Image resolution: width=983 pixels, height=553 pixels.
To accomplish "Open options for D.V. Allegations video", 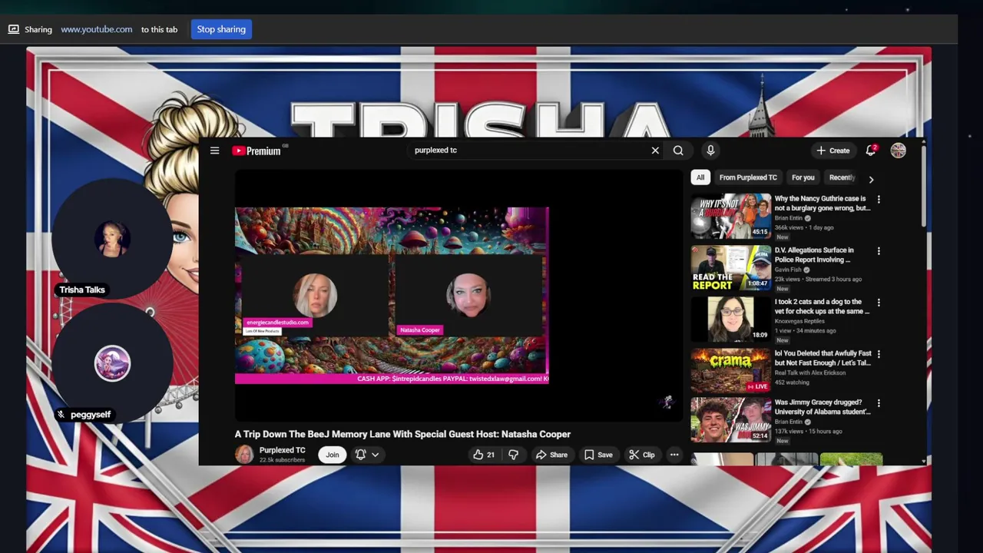I will click(879, 251).
